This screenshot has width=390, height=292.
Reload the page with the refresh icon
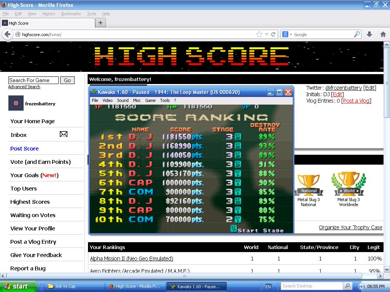273,34
